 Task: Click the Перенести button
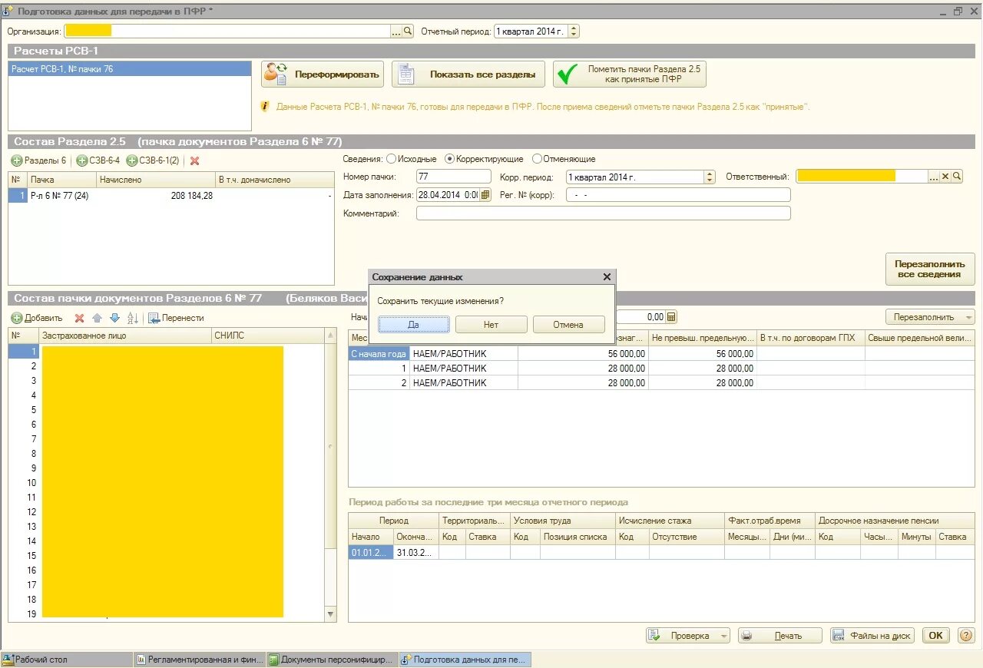pos(176,318)
